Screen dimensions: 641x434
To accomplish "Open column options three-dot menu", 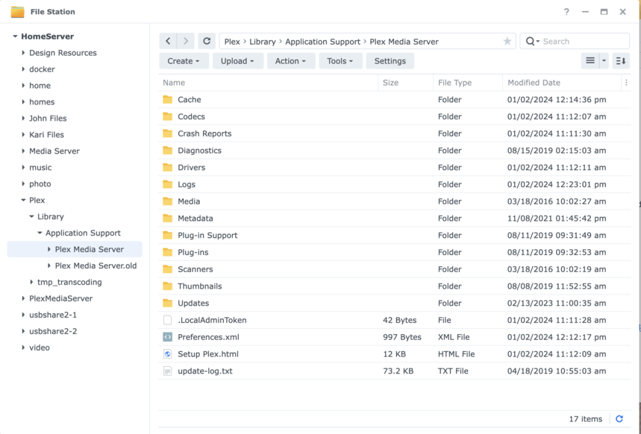I will pos(626,83).
